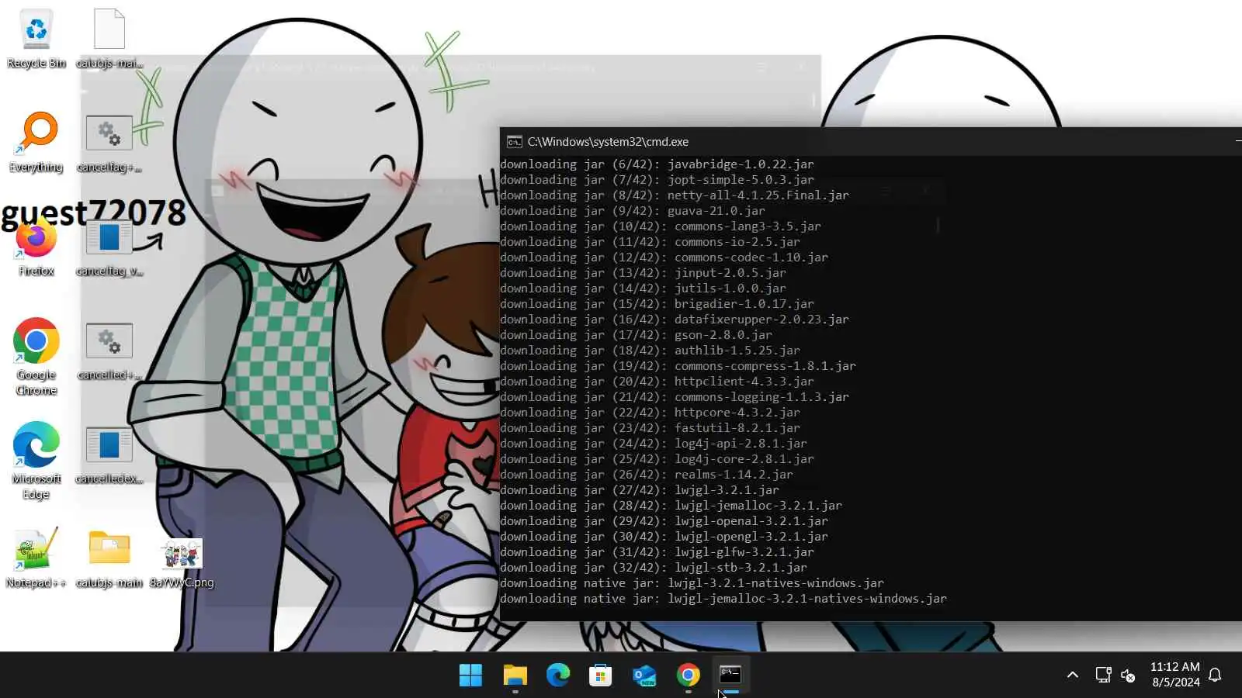This screenshot has width=1242, height=698.
Task: Select the calubjs-main folder on desktop
Action: click(109, 558)
